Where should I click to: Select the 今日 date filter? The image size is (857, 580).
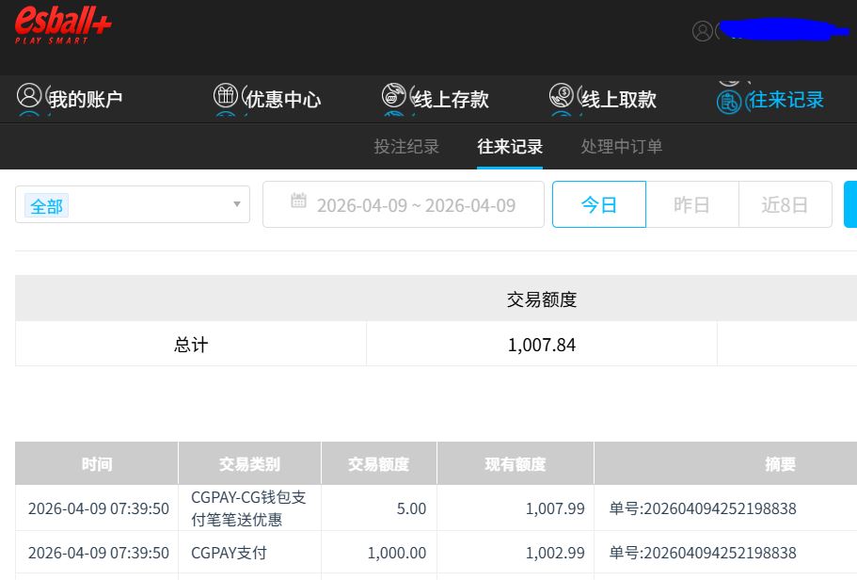pos(598,204)
